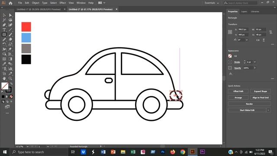Open Start Global Edit dropdown arrow

(268, 110)
